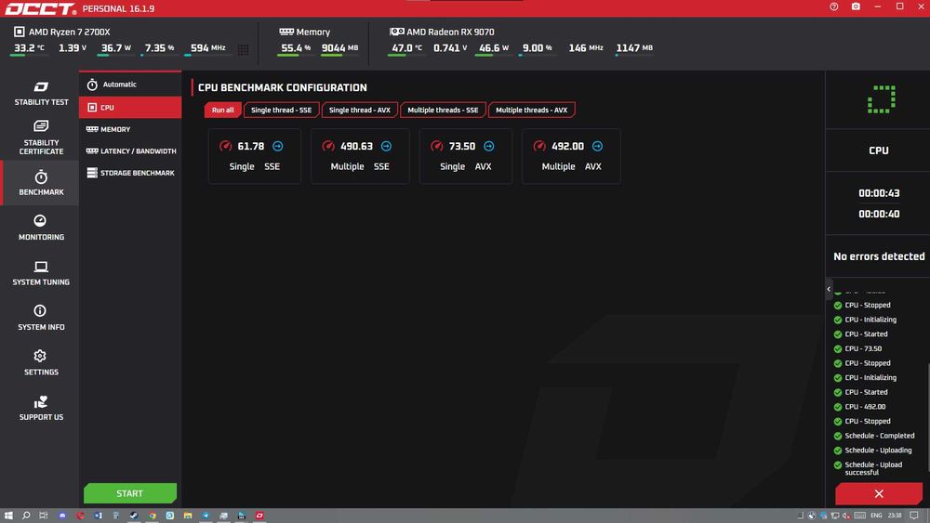Open Steam from the taskbar

coord(134,516)
